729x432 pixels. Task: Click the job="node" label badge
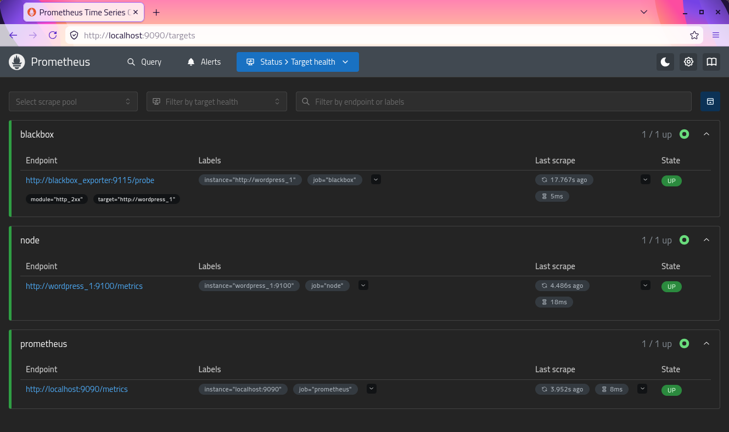[x=327, y=286]
